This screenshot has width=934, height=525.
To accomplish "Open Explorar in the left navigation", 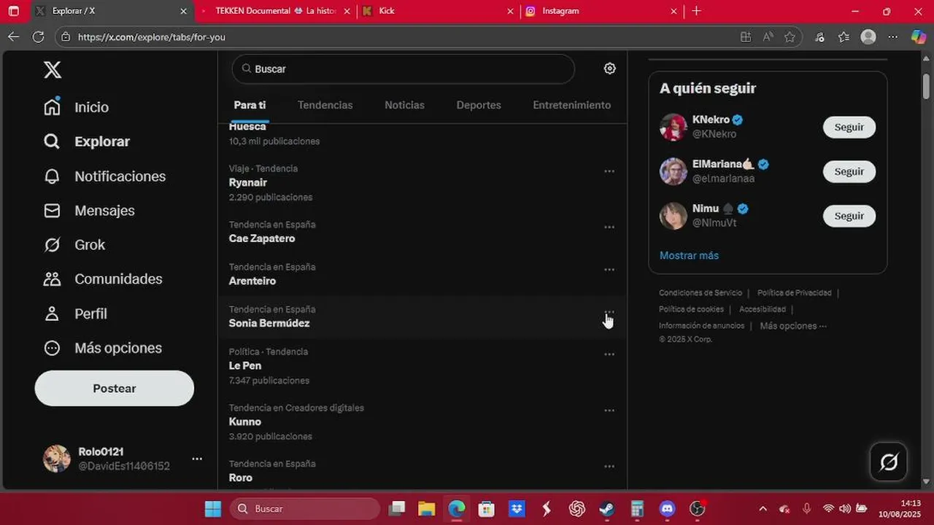I will point(86,141).
